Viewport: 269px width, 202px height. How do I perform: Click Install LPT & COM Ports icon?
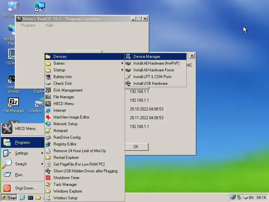(x=128, y=77)
